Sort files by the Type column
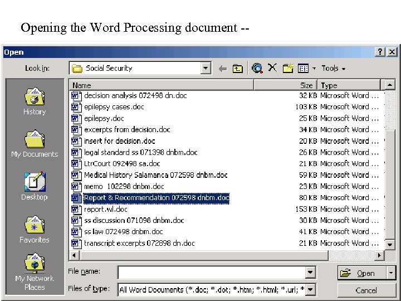This screenshot has width=401, height=301. coord(349,85)
